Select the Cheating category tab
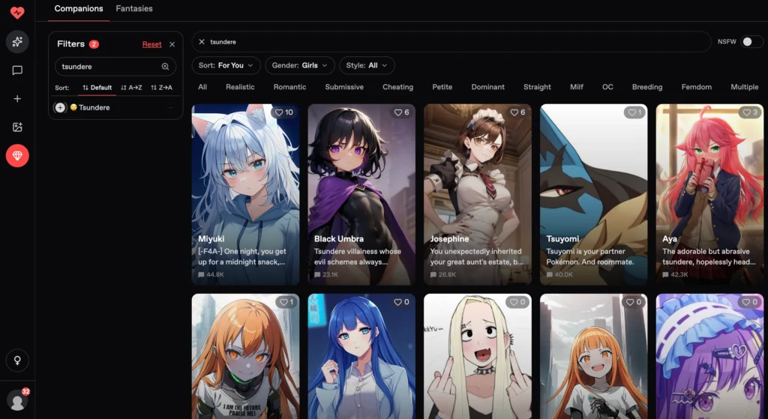 coord(397,87)
